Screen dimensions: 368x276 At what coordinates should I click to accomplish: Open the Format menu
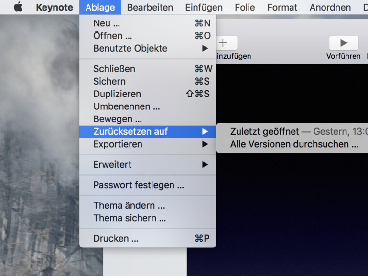click(x=282, y=7)
